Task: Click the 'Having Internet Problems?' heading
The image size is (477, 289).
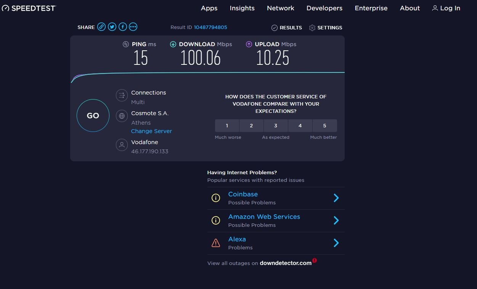Action: coord(242,172)
